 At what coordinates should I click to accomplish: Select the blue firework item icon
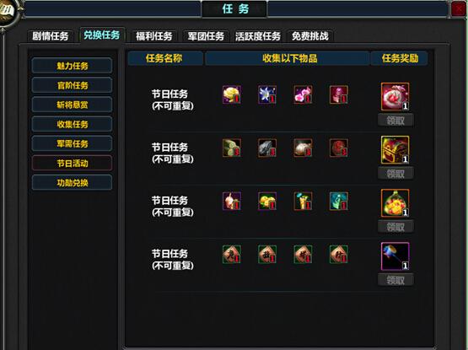(x=267, y=94)
